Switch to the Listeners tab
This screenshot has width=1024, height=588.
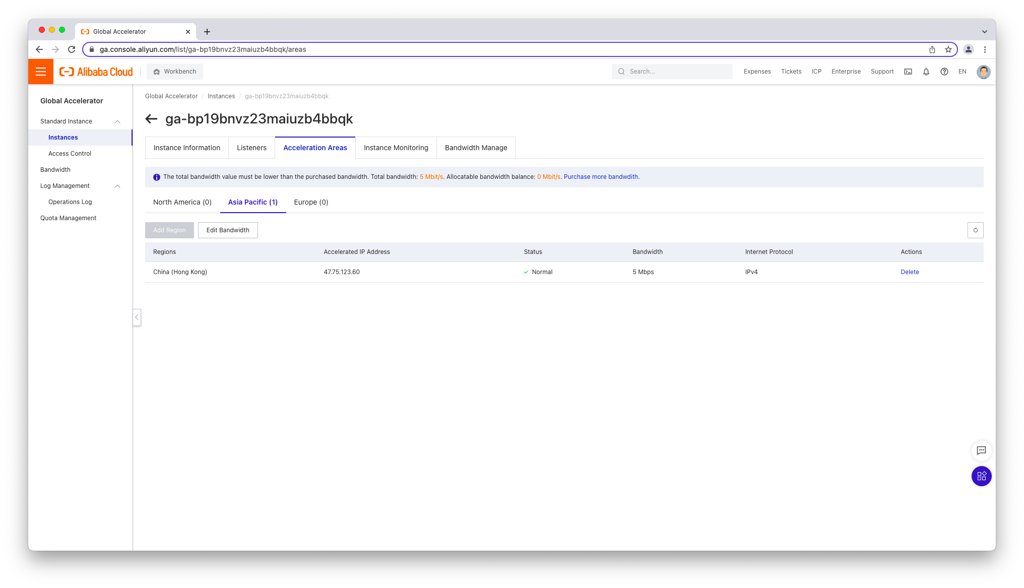pos(251,148)
